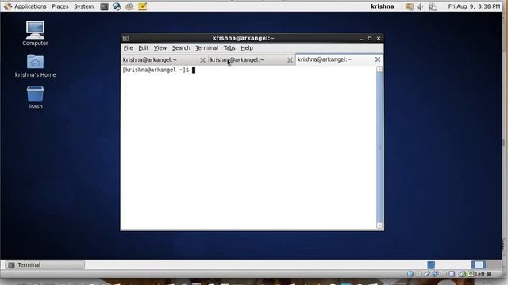This screenshot has width=508, height=285.
Task: Click the terminal window menu icon in title bar
Action: [125, 38]
